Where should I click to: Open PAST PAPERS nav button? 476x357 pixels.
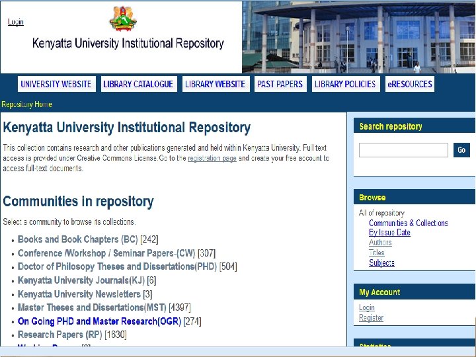tap(280, 84)
